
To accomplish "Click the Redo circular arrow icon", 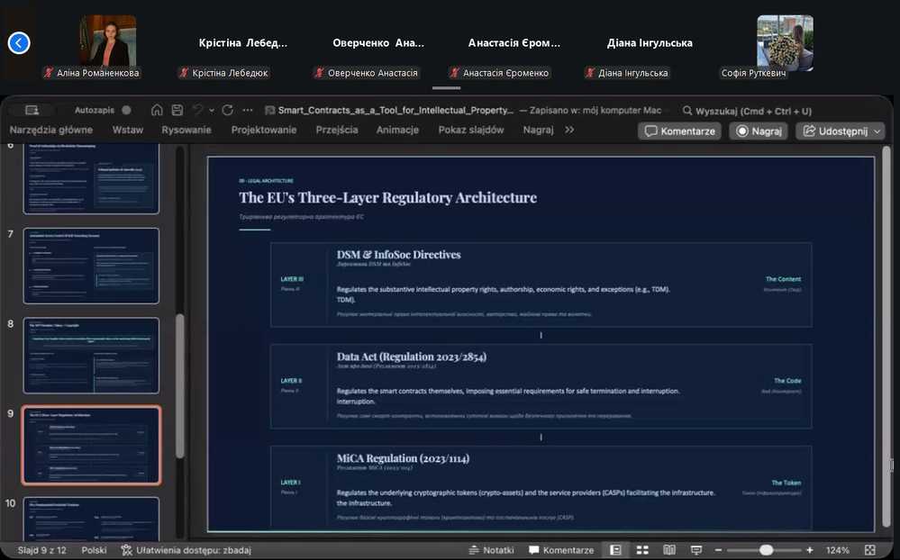I will click(x=227, y=110).
